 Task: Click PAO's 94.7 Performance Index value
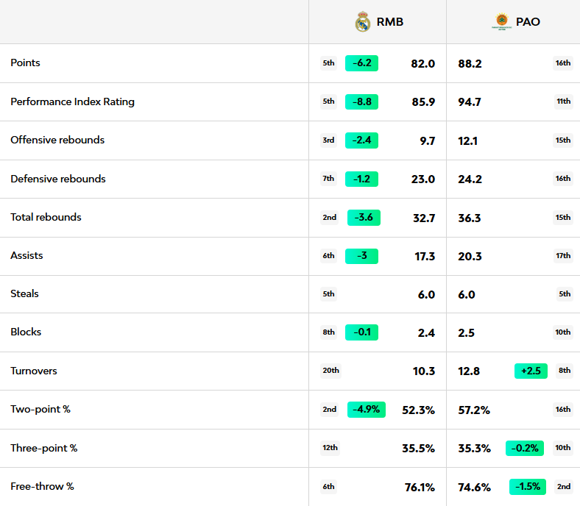coord(470,101)
